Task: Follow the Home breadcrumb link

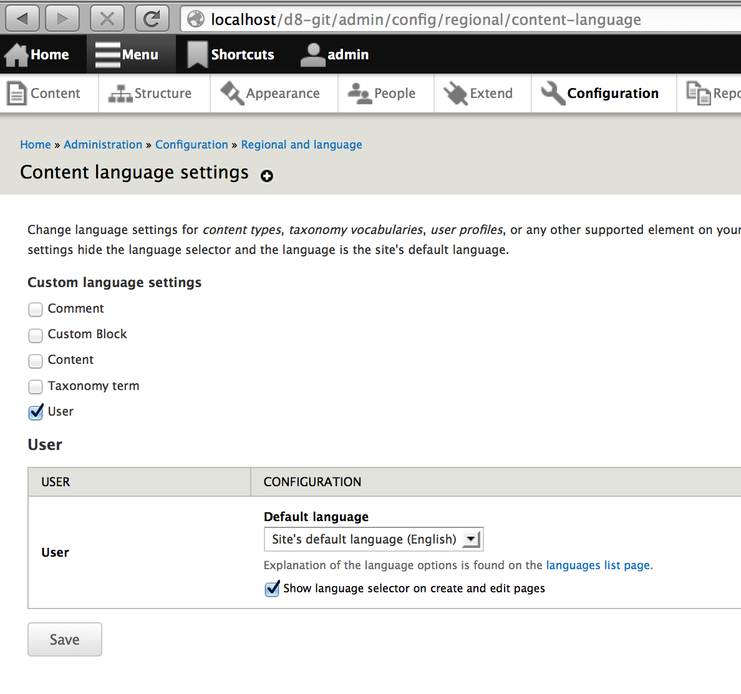Action: (36, 145)
